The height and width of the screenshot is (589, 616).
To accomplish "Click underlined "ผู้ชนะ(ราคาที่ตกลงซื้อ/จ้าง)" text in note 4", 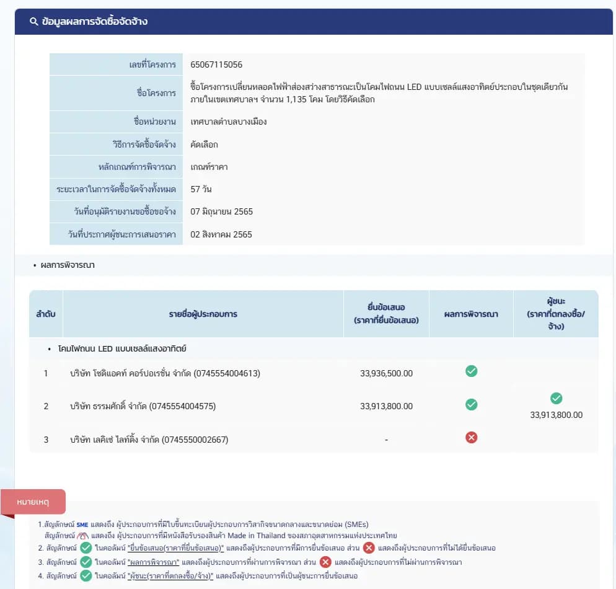I will pos(170,576).
